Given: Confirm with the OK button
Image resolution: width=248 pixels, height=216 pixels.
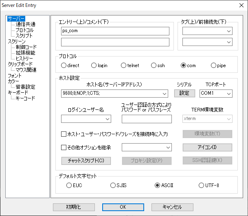Looking at the screenshot, I should (123, 207).
